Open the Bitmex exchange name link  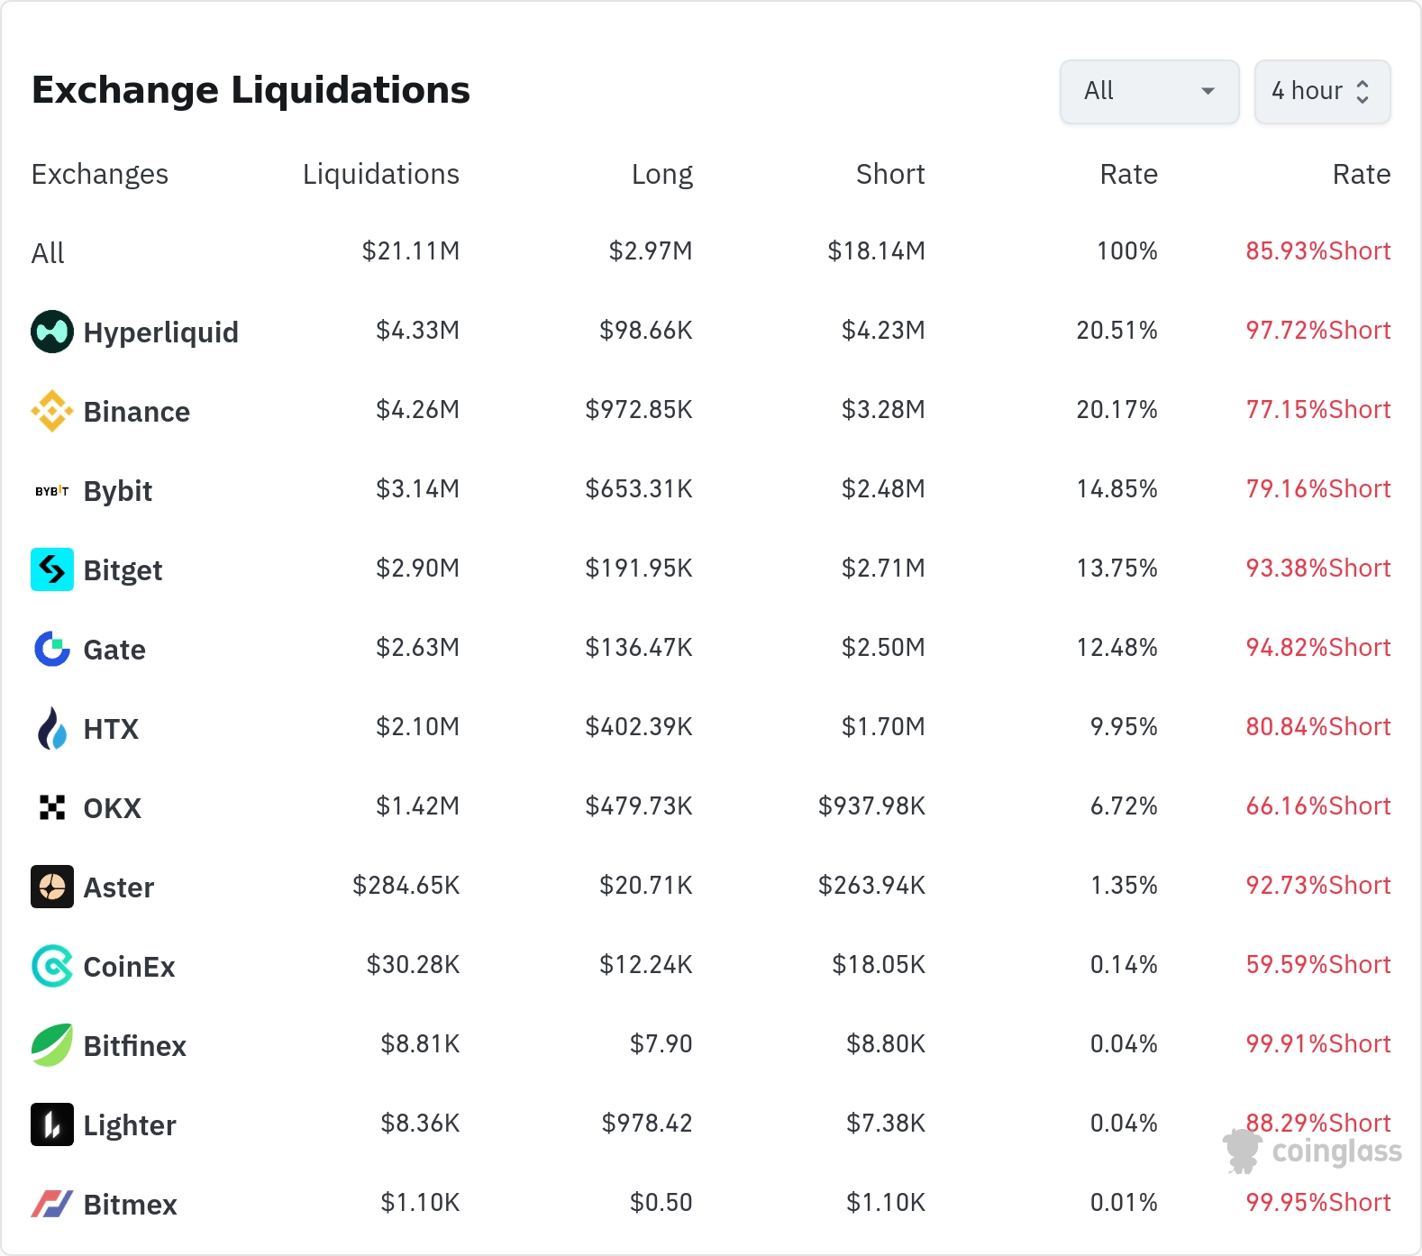pos(130,1205)
